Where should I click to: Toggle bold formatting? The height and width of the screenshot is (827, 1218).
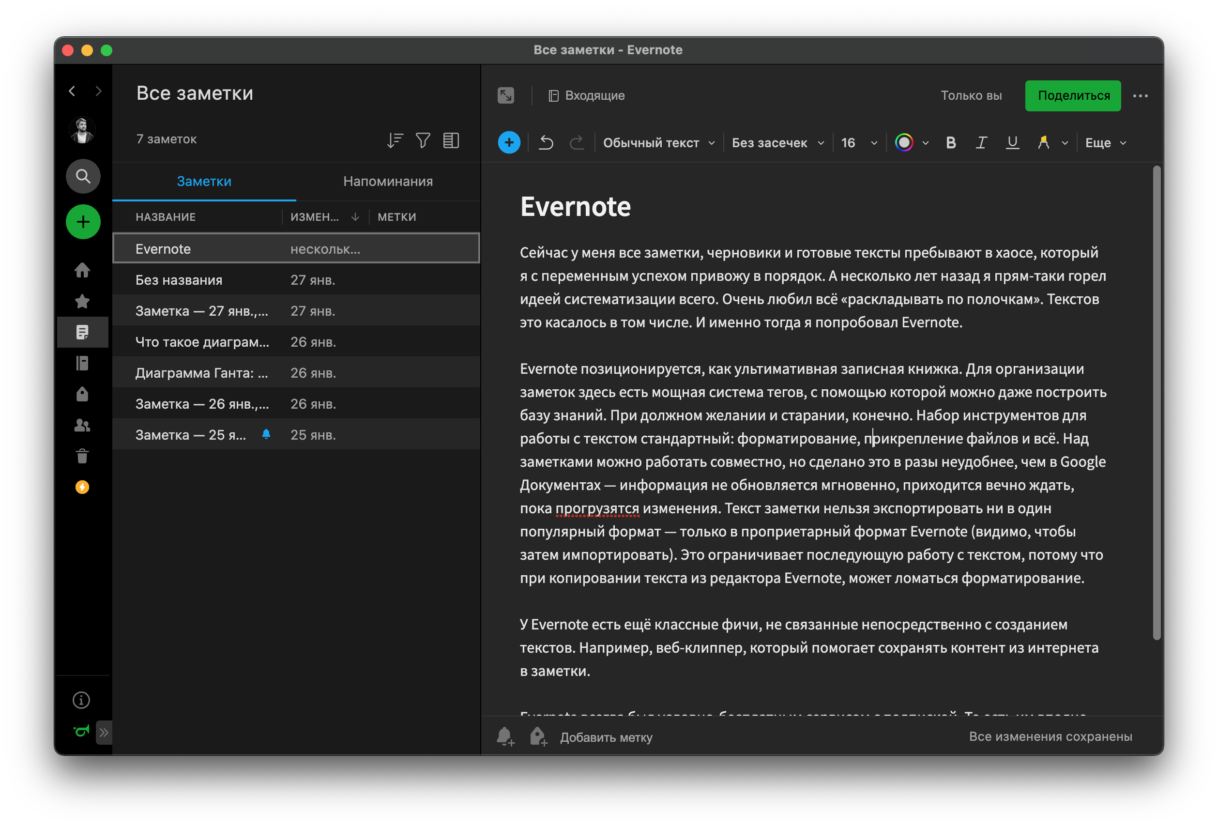click(951, 142)
